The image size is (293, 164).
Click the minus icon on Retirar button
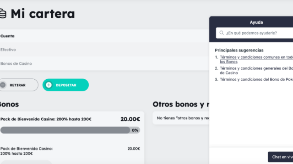pos(3,85)
